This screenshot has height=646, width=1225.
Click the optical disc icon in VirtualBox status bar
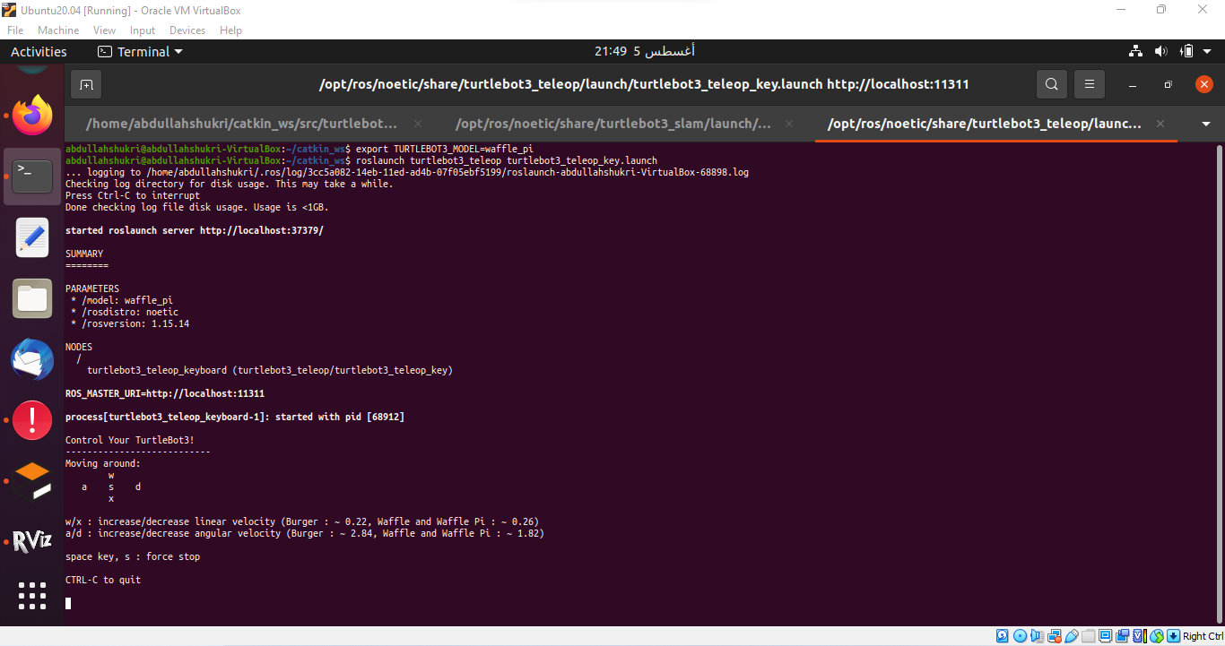[x=1020, y=635]
